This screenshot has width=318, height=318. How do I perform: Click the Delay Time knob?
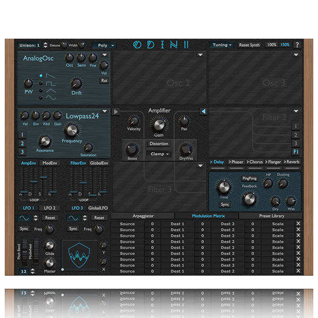point(224,187)
